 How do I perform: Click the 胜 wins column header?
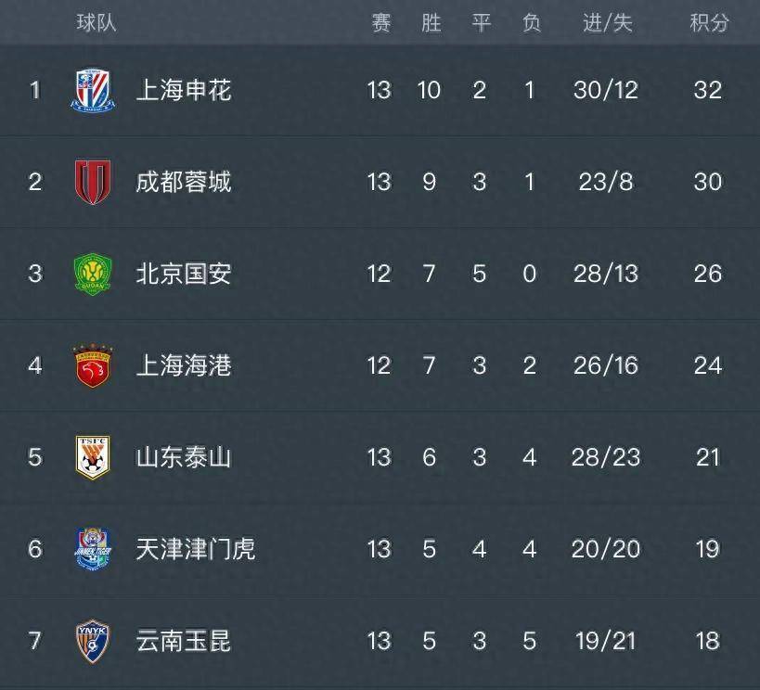(x=432, y=23)
